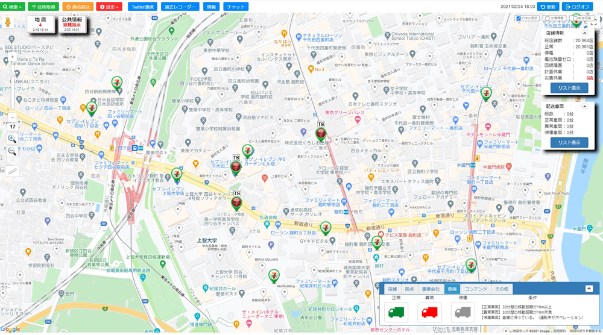Click 7-Eleven marker at 四谷1丁目店

92,109
